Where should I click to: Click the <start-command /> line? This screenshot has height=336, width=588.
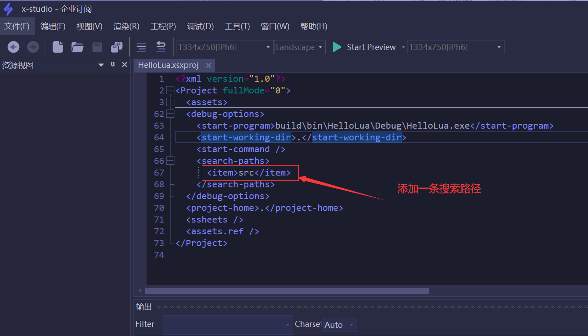[x=241, y=149]
